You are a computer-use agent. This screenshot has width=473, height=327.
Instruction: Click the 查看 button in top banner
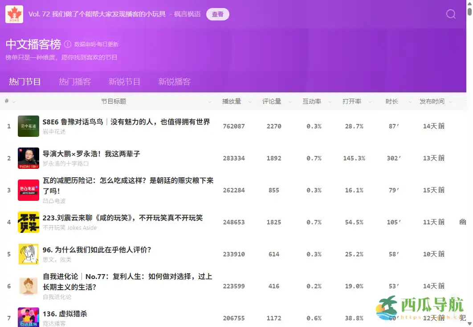tap(217, 14)
